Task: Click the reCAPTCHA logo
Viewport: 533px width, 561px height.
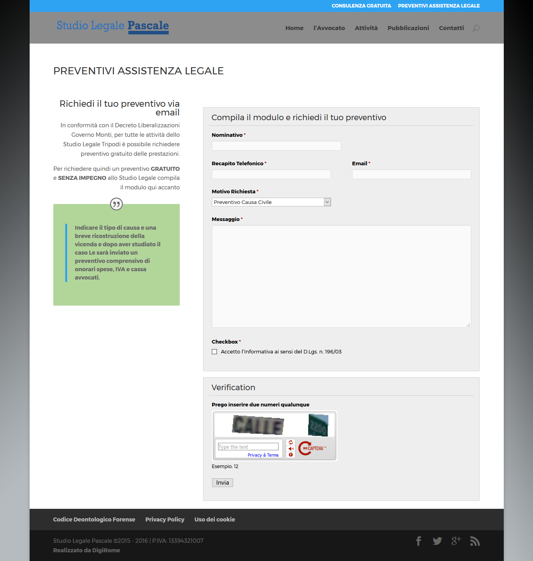Action: pos(312,448)
